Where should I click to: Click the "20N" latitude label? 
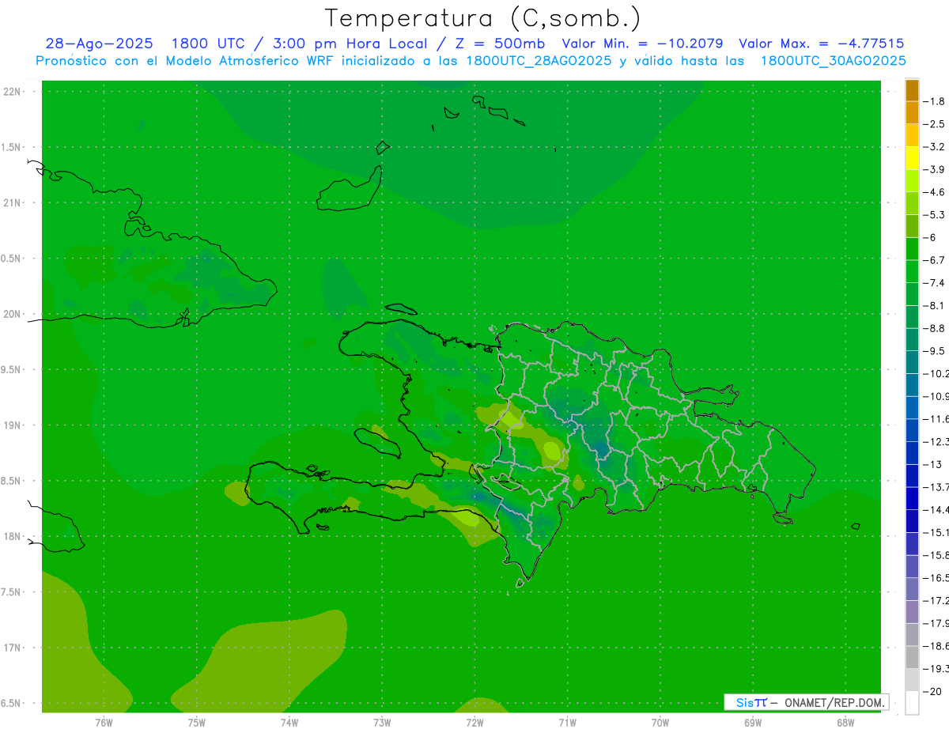[13, 314]
